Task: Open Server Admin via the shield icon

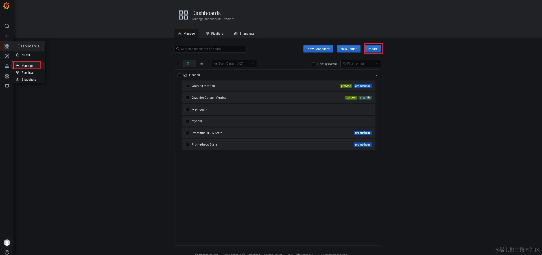Action: point(7,86)
